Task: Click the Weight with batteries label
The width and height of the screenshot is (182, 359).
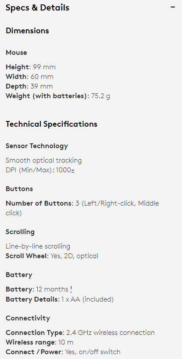Action: [x=46, y=96]
